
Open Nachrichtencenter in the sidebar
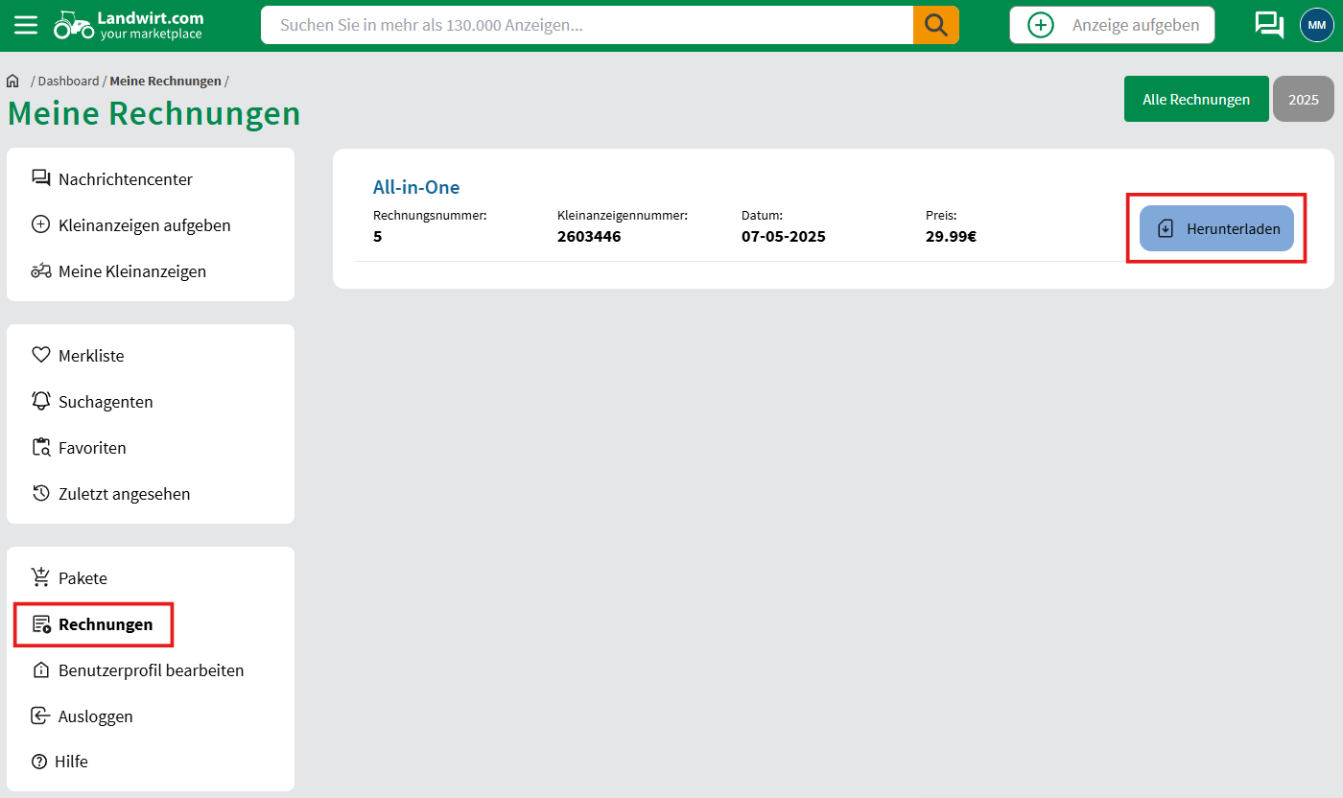click(x=125, y=179)
